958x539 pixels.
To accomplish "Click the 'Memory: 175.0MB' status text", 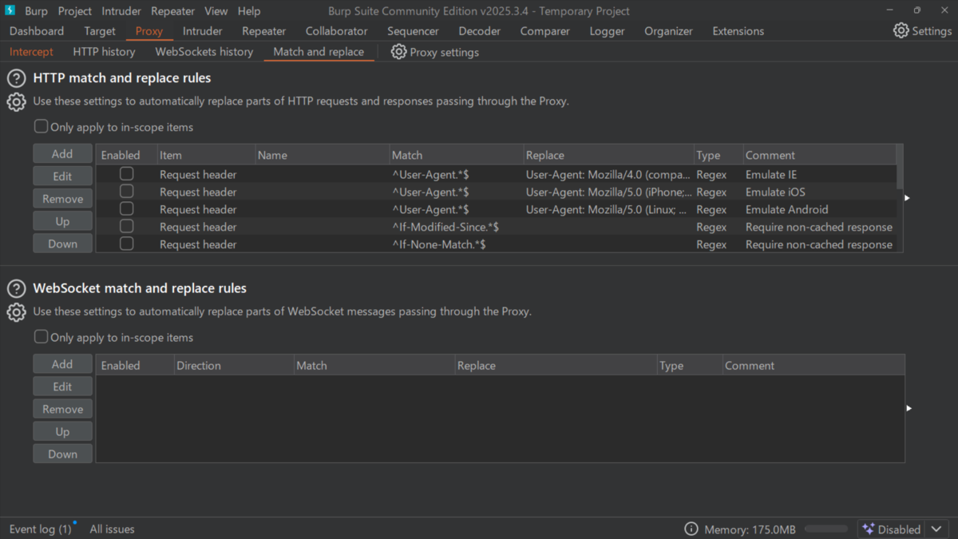I will (750, 529).
